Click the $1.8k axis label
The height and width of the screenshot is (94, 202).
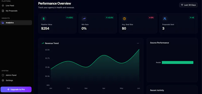(47, 67)
